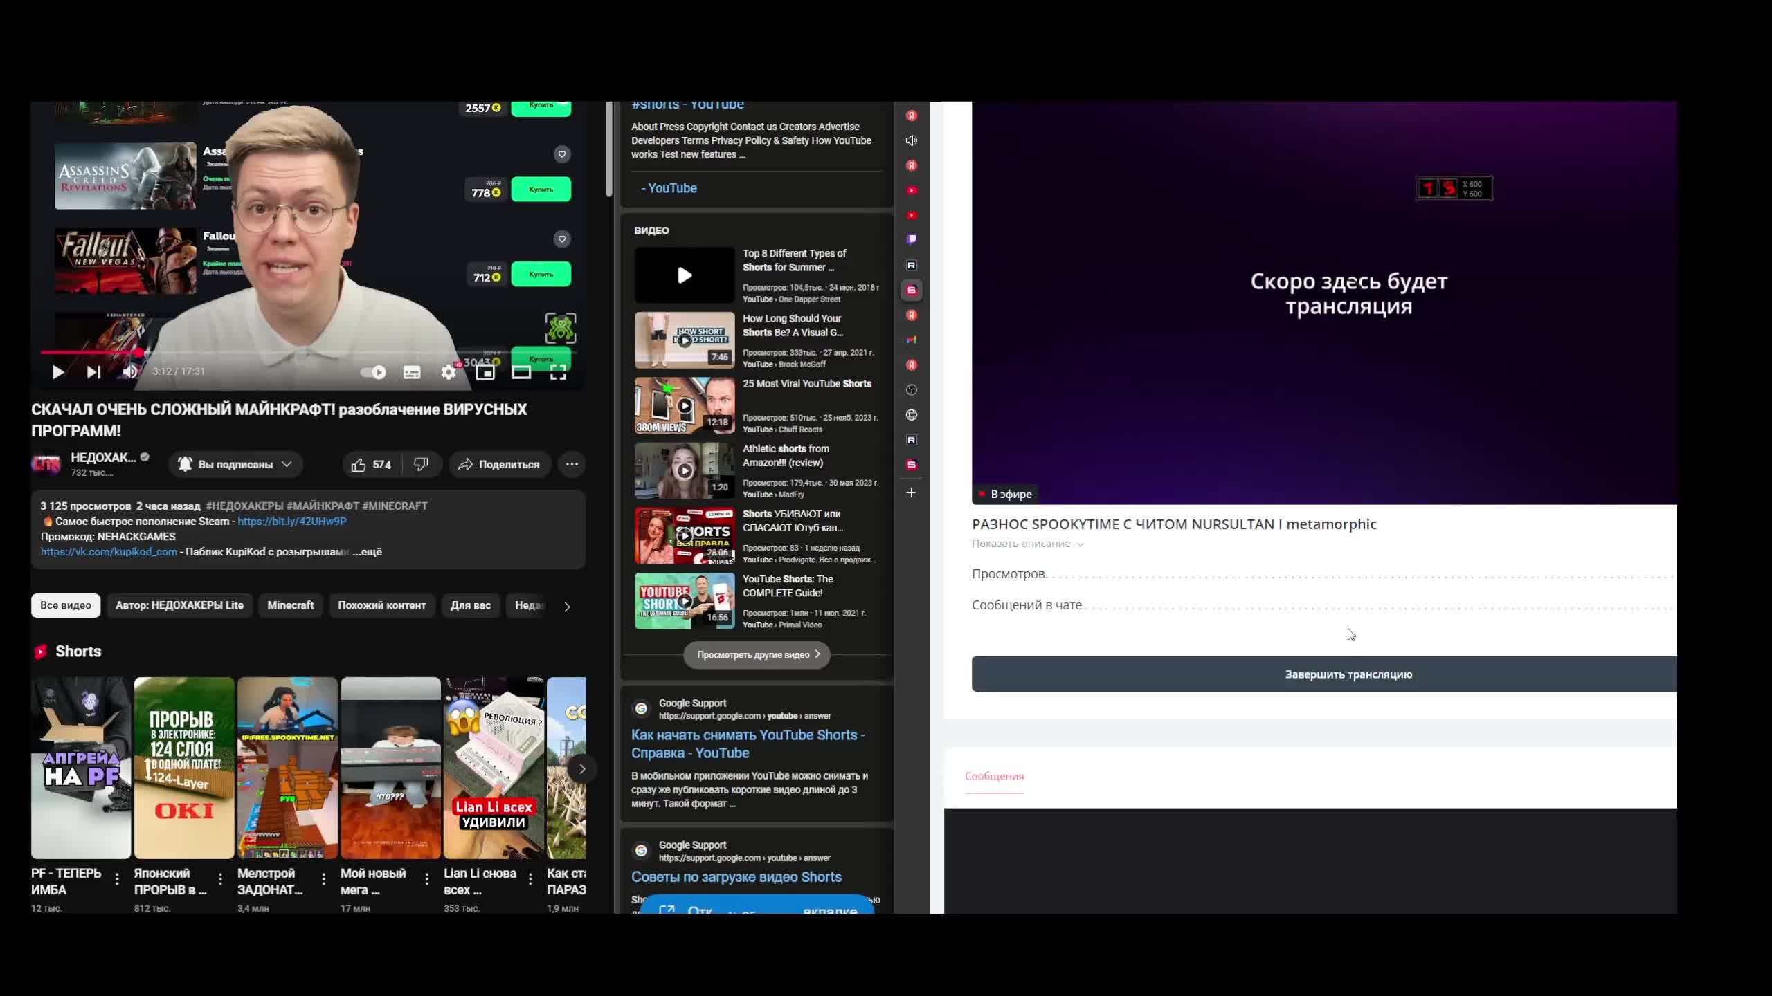Open the bit.ly Steam link
Viewport: 1772px width, 996px height.
292,522
